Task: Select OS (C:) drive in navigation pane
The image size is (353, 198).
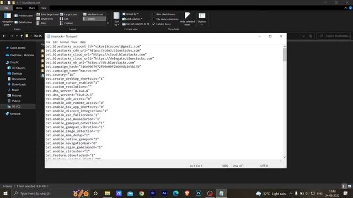Action: 14,106
